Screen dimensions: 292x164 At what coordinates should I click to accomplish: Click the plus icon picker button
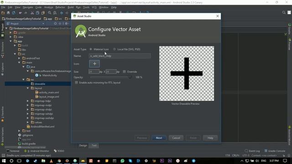click(94, 64)
